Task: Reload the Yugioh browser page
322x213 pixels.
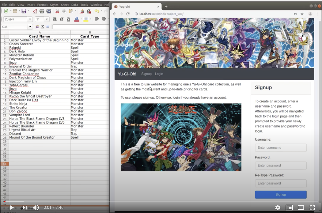Action: coord(128,14)
